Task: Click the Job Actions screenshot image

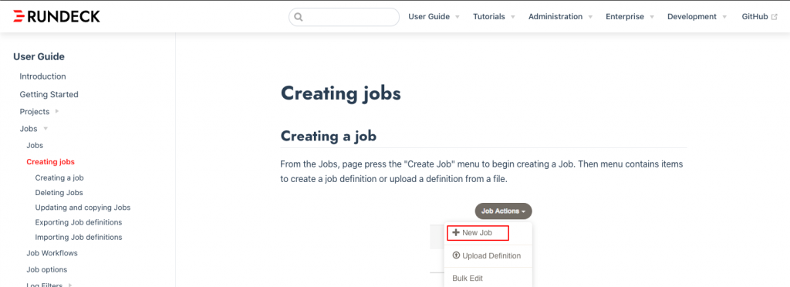Action: pyautogui.click(x=481, y=245)
